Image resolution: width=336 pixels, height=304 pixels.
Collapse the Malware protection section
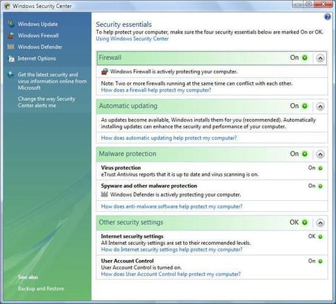320,154
